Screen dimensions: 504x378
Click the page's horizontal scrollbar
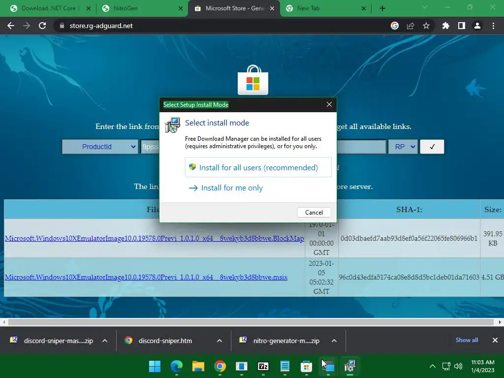(x=251, y=322)
